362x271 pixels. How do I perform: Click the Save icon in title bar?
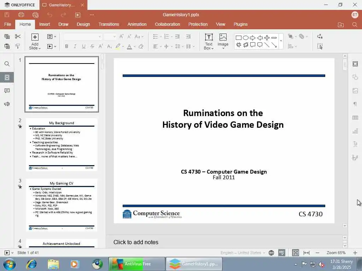pos(7,15)
